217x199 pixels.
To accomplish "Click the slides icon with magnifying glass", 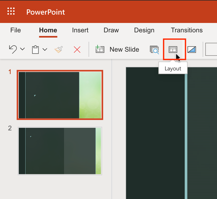I will click(154, 49).
